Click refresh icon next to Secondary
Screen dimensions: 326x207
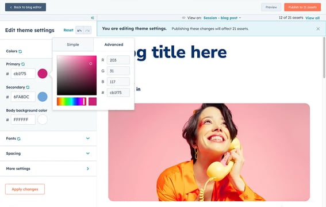click(x=28, y=87)
